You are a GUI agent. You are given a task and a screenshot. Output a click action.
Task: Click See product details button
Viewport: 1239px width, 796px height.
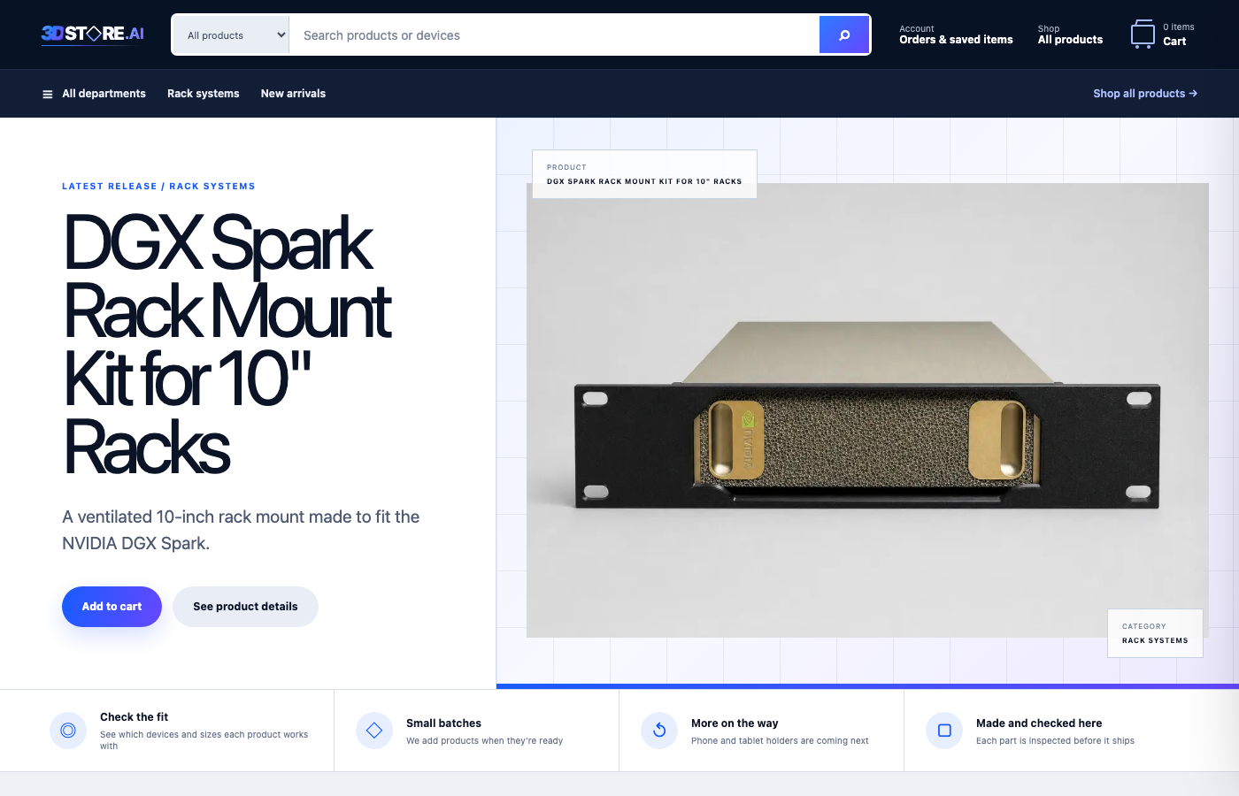tap(245, 607)
